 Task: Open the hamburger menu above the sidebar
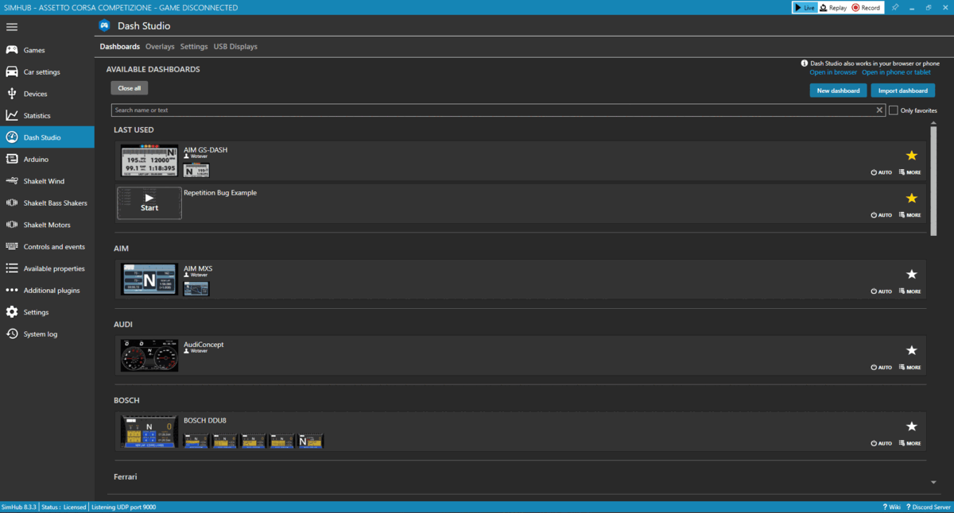click(11, 26)
